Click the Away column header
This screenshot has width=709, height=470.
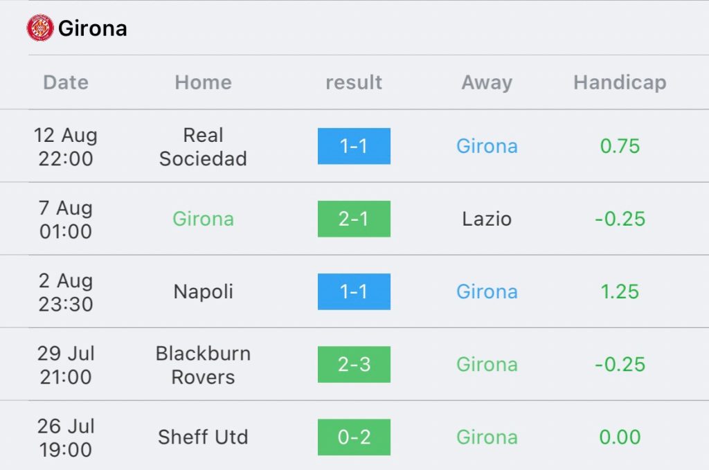pyautogui.click(x=487, y=82)
